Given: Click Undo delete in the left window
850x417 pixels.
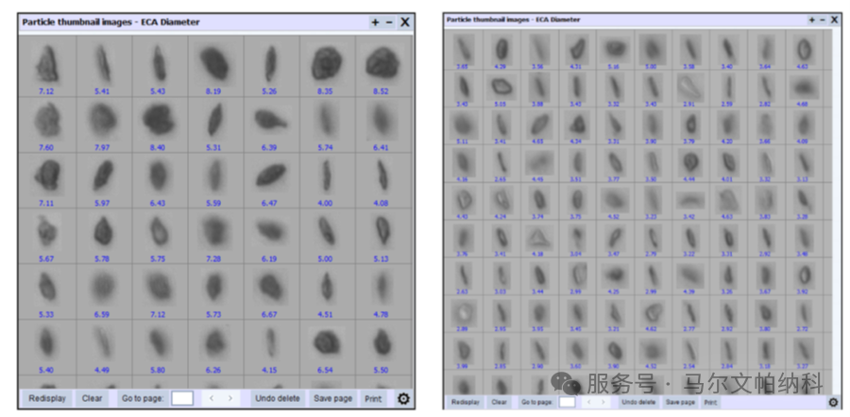Looking at the screenshot, I should 278,398.
